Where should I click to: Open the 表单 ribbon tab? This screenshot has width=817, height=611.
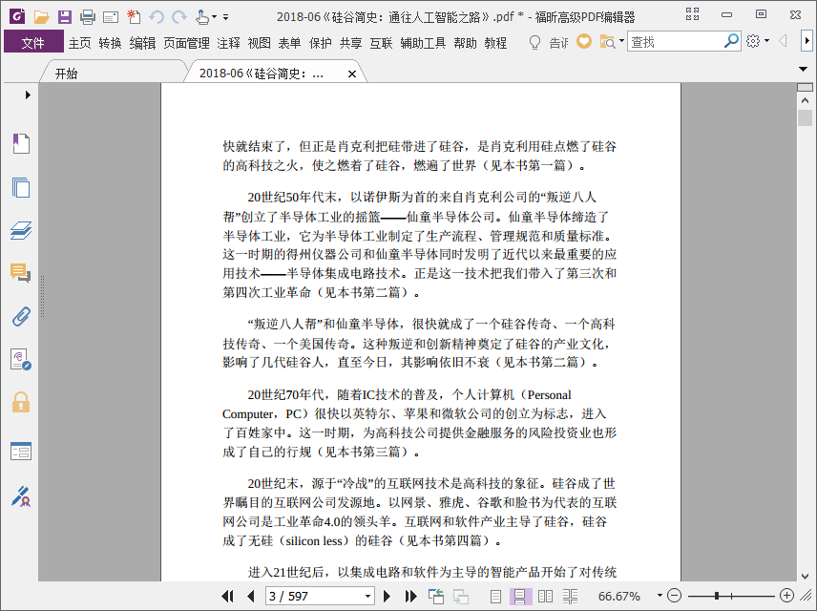pyautogui.click(x=289, y=43)
